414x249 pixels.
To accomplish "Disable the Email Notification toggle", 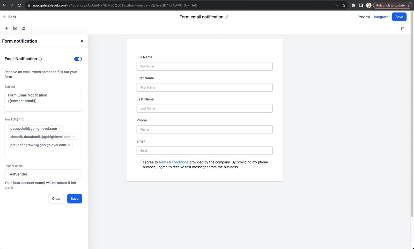I will [78, 59].
